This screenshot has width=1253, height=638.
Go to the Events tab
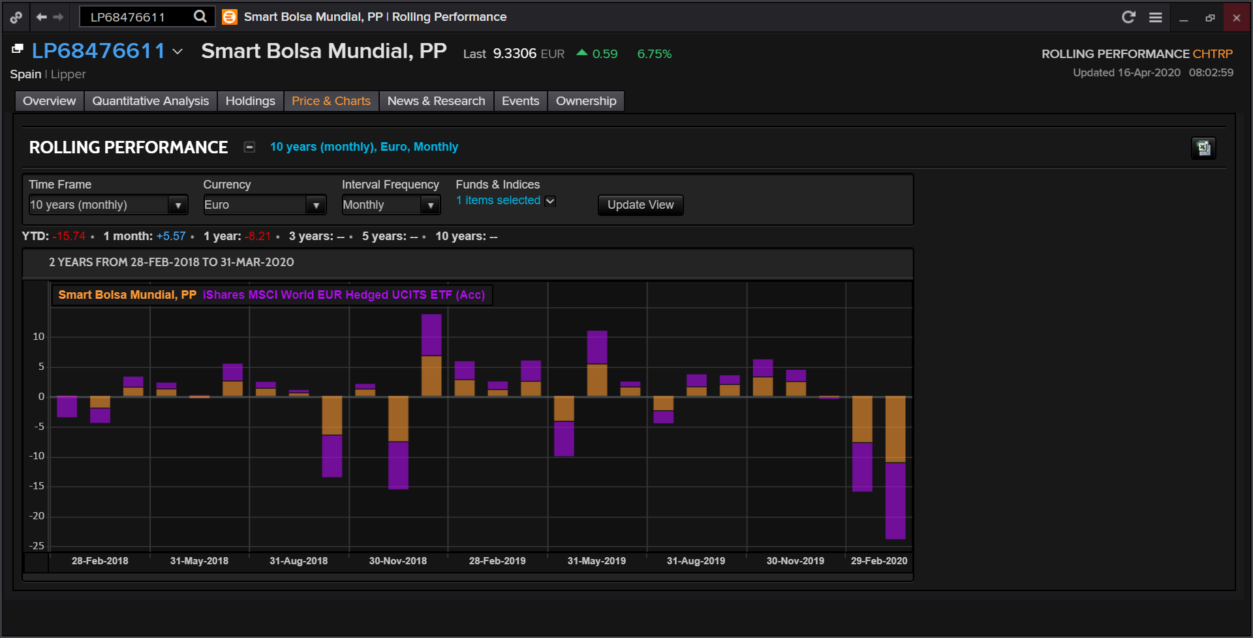[x=520, y=101]
